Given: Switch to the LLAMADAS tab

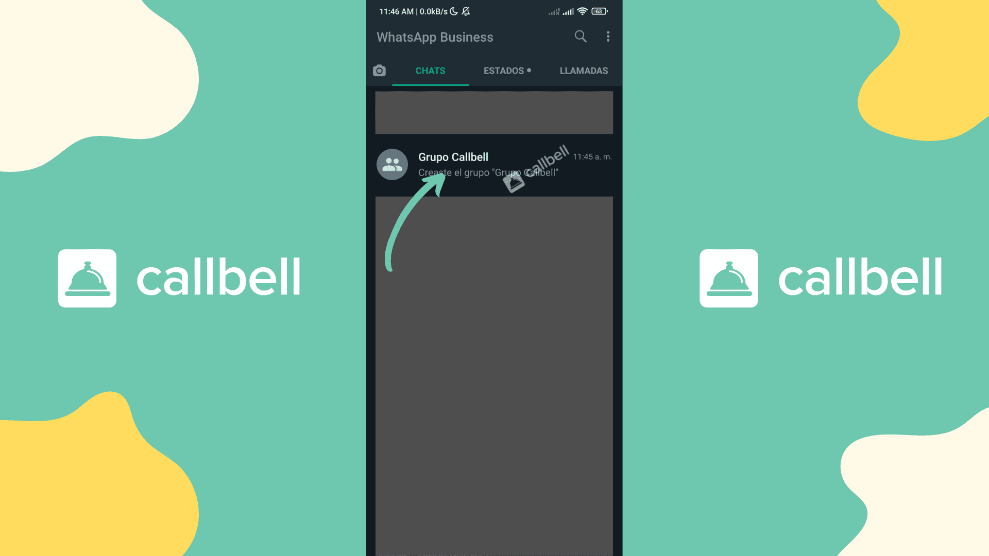Looking at the screenshot, I should [x=583, y=70].
